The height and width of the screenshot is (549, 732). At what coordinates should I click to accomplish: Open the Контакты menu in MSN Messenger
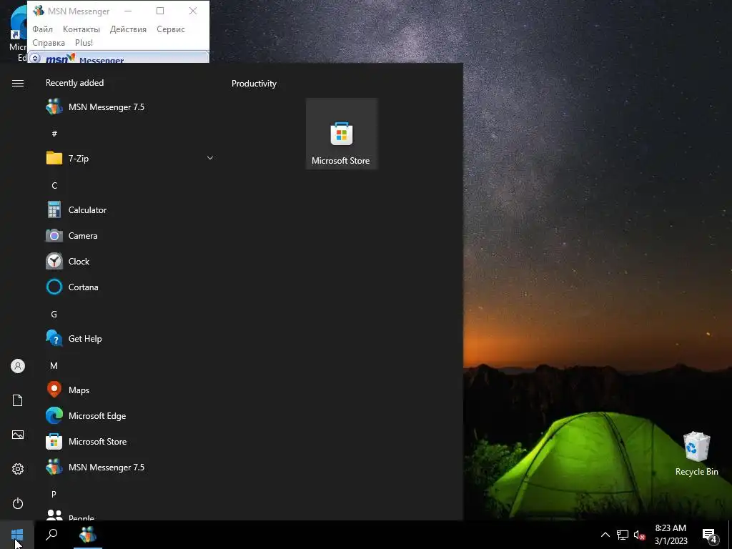pos(81,29)
